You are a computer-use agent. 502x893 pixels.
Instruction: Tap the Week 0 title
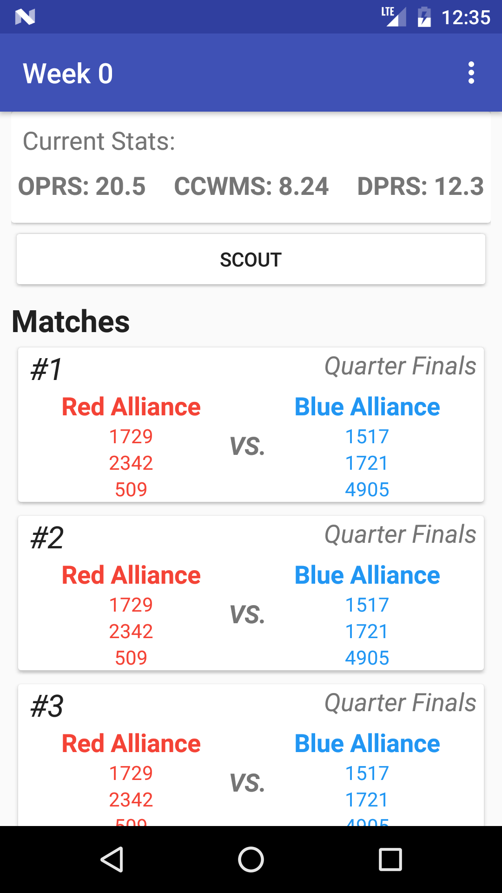[x=68, y=73]
